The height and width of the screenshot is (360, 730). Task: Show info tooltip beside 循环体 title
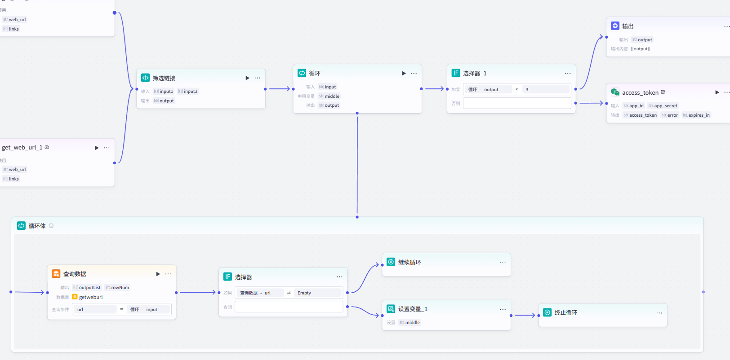[x=51, y=226]
